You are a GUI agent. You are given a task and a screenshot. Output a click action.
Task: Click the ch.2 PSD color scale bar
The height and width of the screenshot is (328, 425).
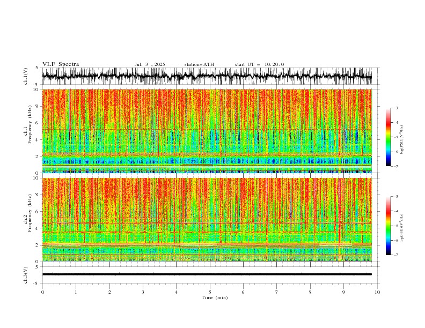(x=388, y=226)
